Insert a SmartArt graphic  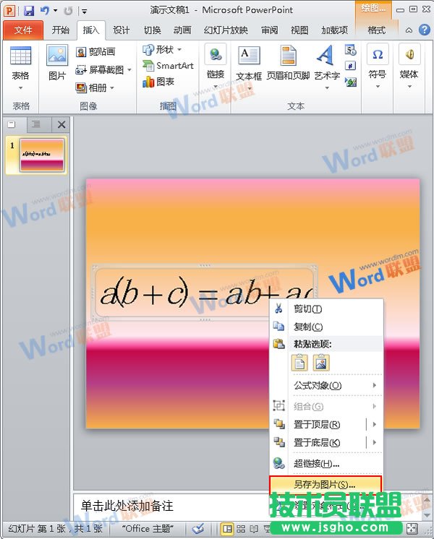168,66
